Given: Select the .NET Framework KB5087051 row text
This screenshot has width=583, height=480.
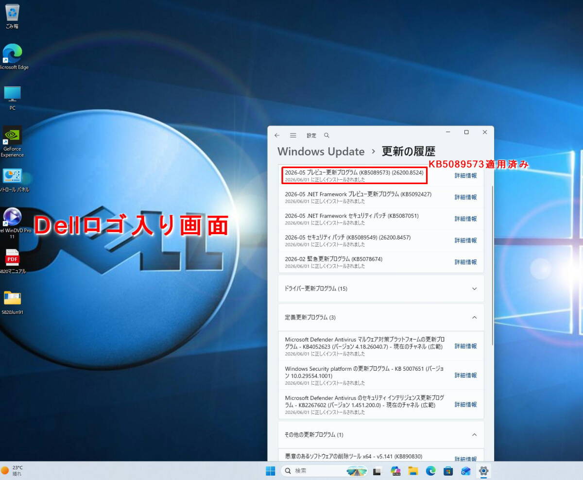Looking at the screenshot, I should pyautogui.click(x=351, y=216).
